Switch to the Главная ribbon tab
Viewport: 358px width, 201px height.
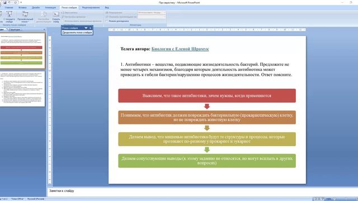9,7
